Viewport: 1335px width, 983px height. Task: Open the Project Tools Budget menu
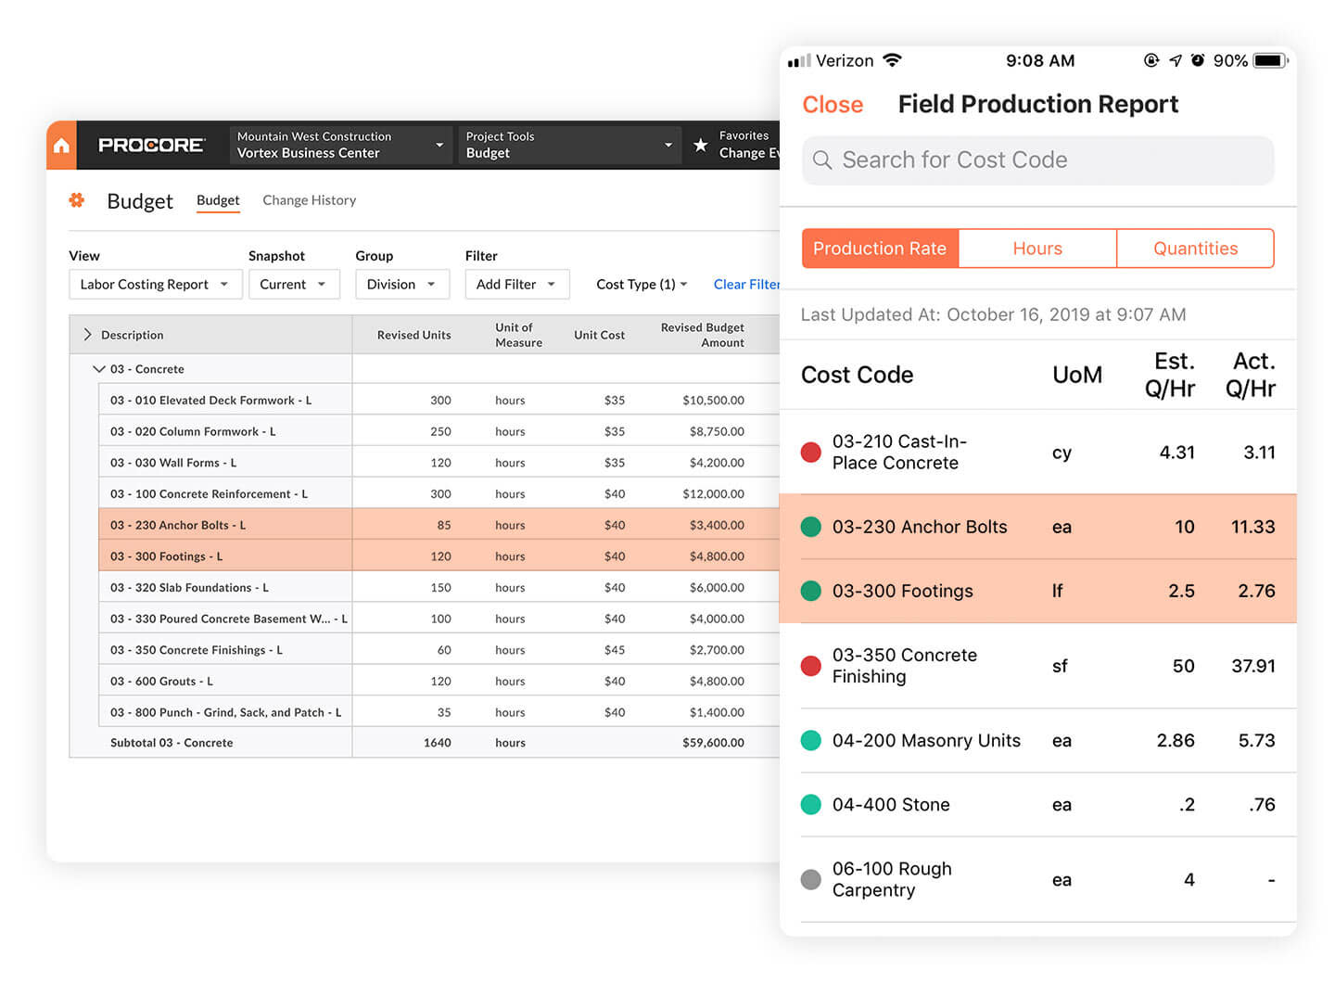pyautogui.click(x=569, y=146)
